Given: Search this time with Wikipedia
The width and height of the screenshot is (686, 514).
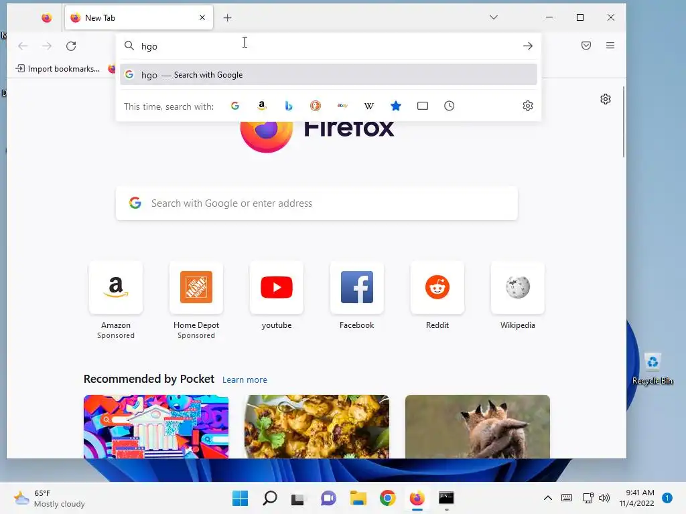Looking at the screenshot, I should click(369, 106).
